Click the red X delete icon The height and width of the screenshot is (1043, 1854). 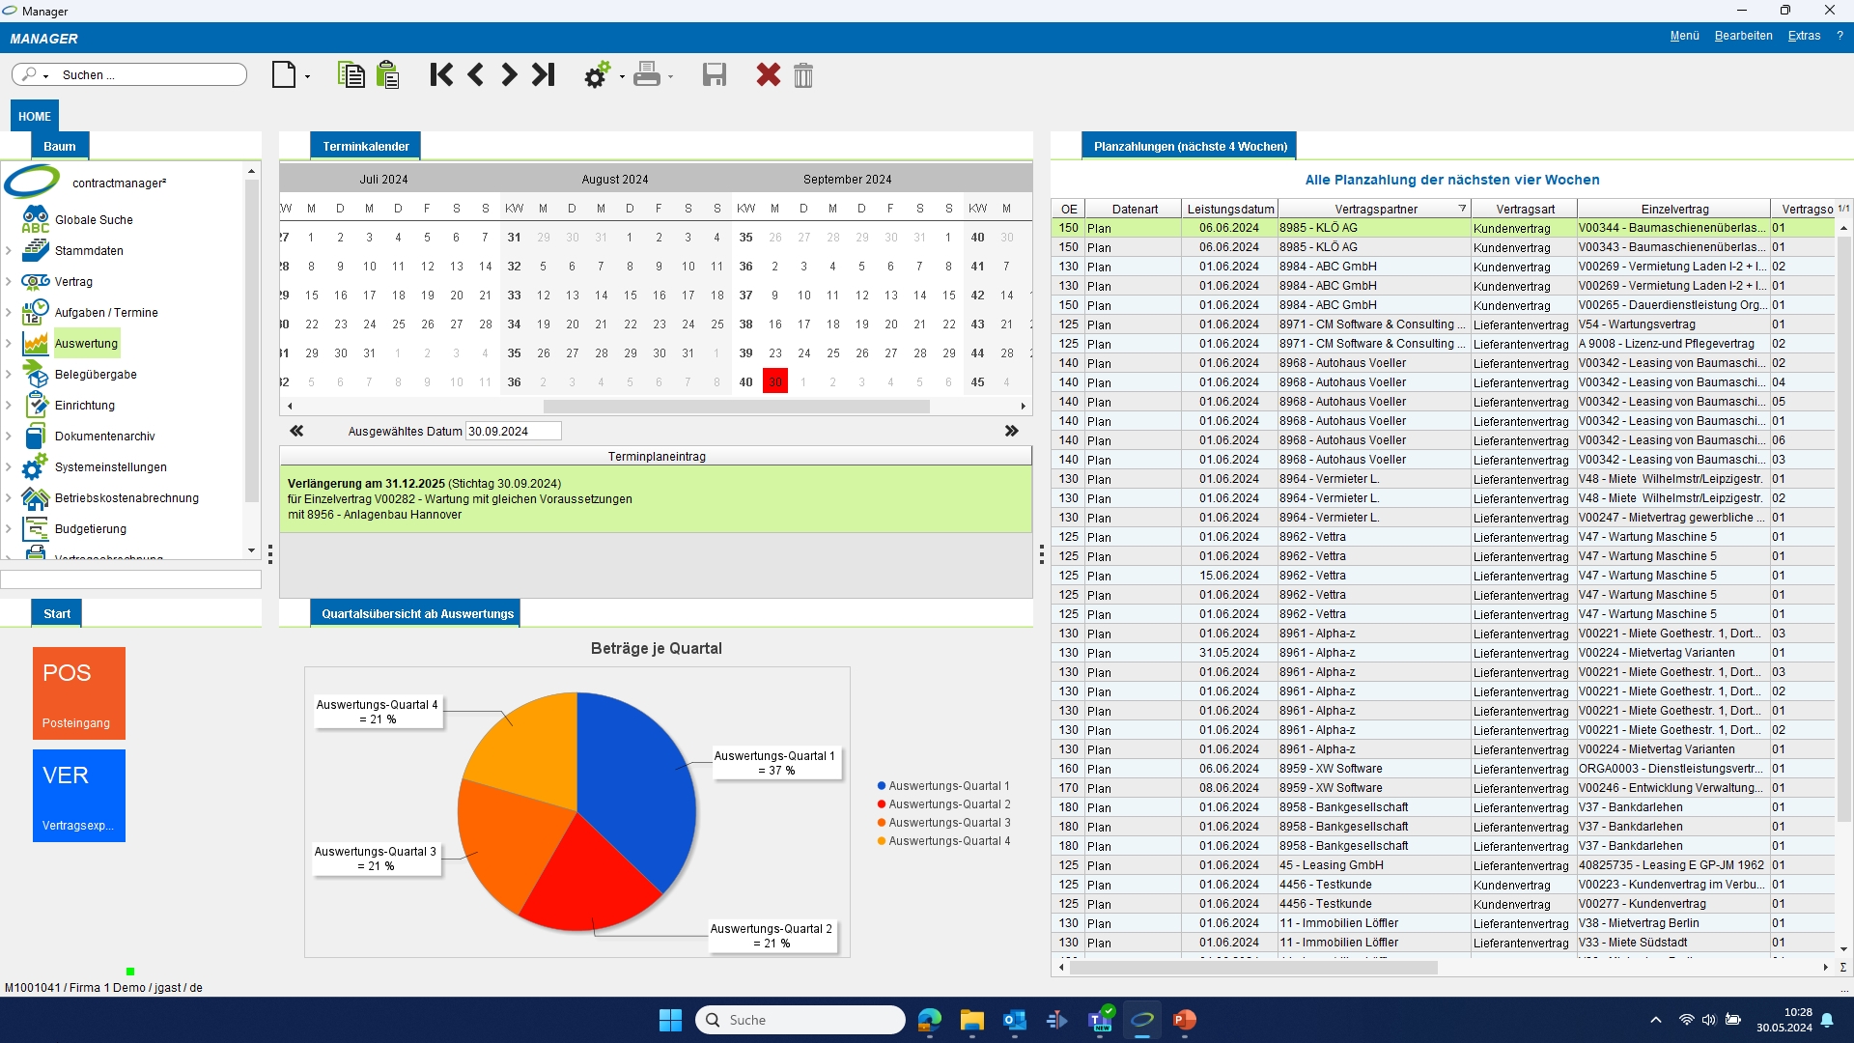click(x=768, y=74)
